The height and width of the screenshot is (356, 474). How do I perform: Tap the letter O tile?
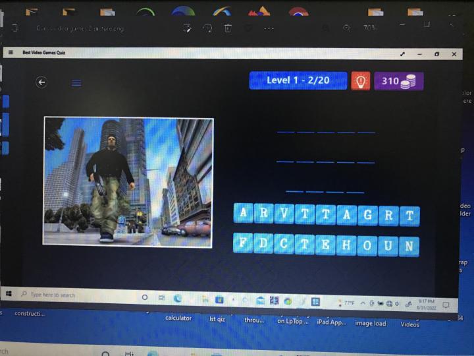point(367,246)
